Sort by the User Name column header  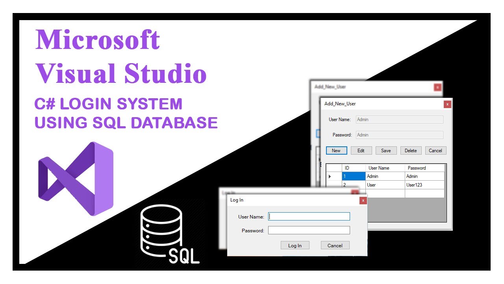coord(385,168)
